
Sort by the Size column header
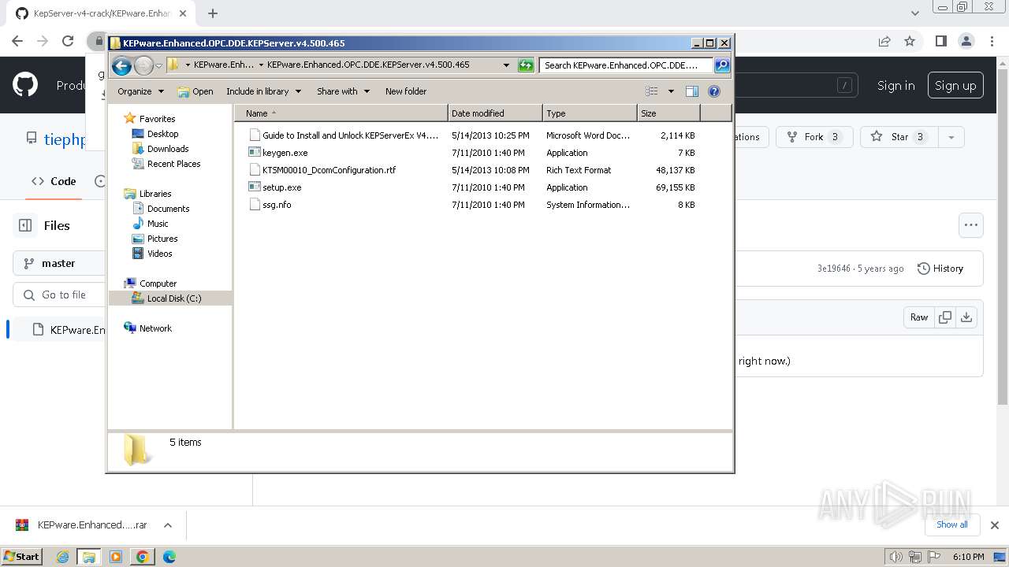(x=668, y=113)
